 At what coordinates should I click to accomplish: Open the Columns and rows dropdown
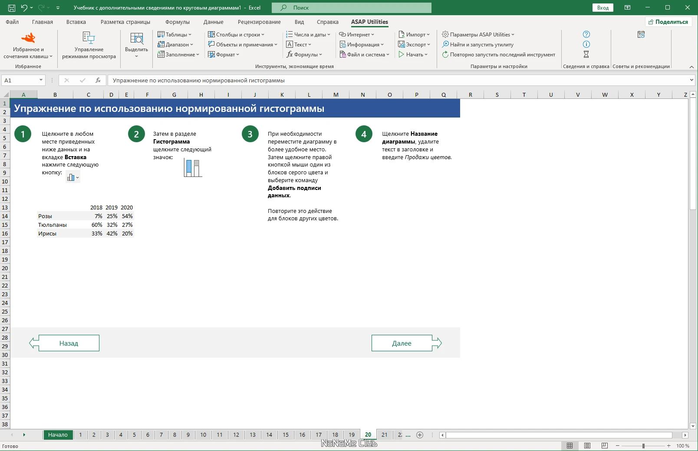click(236, 34)
